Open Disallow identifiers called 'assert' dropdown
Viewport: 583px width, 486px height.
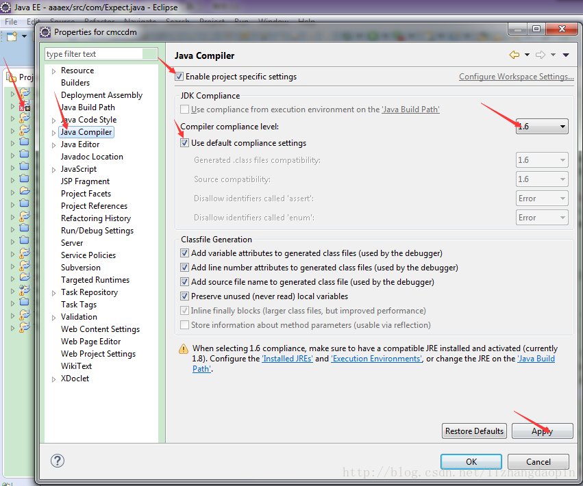click(542, 199)
